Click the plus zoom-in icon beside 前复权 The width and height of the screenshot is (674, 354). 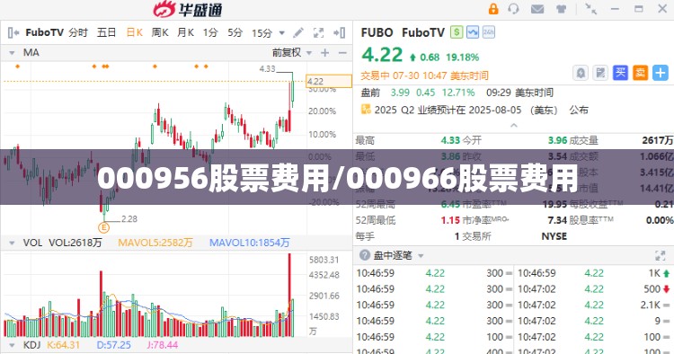tap(325, 53)
